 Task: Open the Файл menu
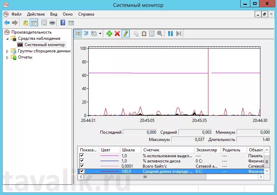pos(16,14)
